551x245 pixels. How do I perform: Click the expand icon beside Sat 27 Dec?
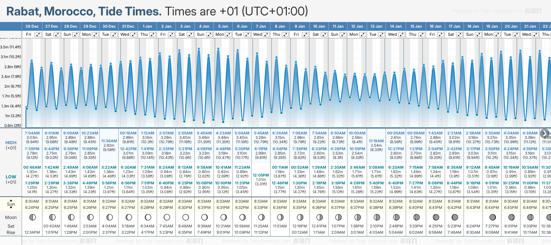pos(57,35)
